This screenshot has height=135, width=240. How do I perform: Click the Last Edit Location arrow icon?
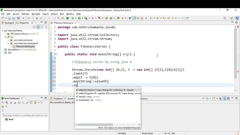point(164,18)
